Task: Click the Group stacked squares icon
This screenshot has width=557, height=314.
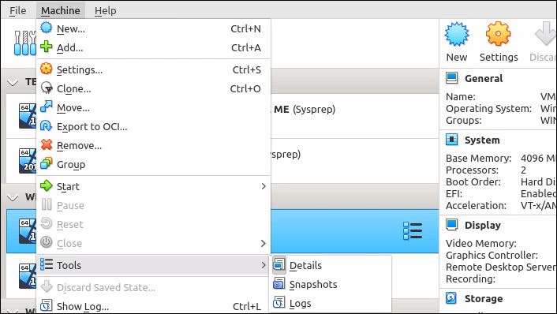Action: [x=47, y=163]
